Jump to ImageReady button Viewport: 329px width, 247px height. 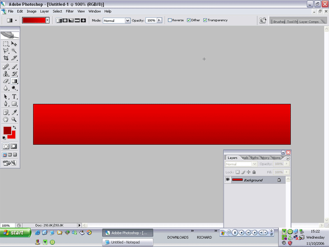pyautogui.click(x=9, y=163)
